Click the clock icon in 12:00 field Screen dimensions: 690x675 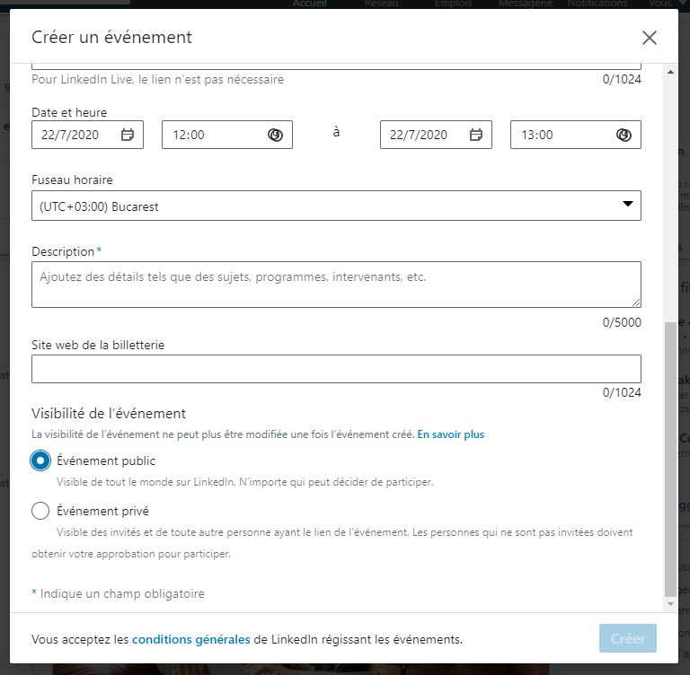[276, 135]
